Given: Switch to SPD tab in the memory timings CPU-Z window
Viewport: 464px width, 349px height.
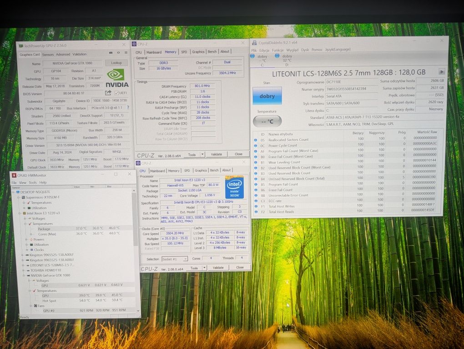Looking at the screenshot, I should click(184, 52).
